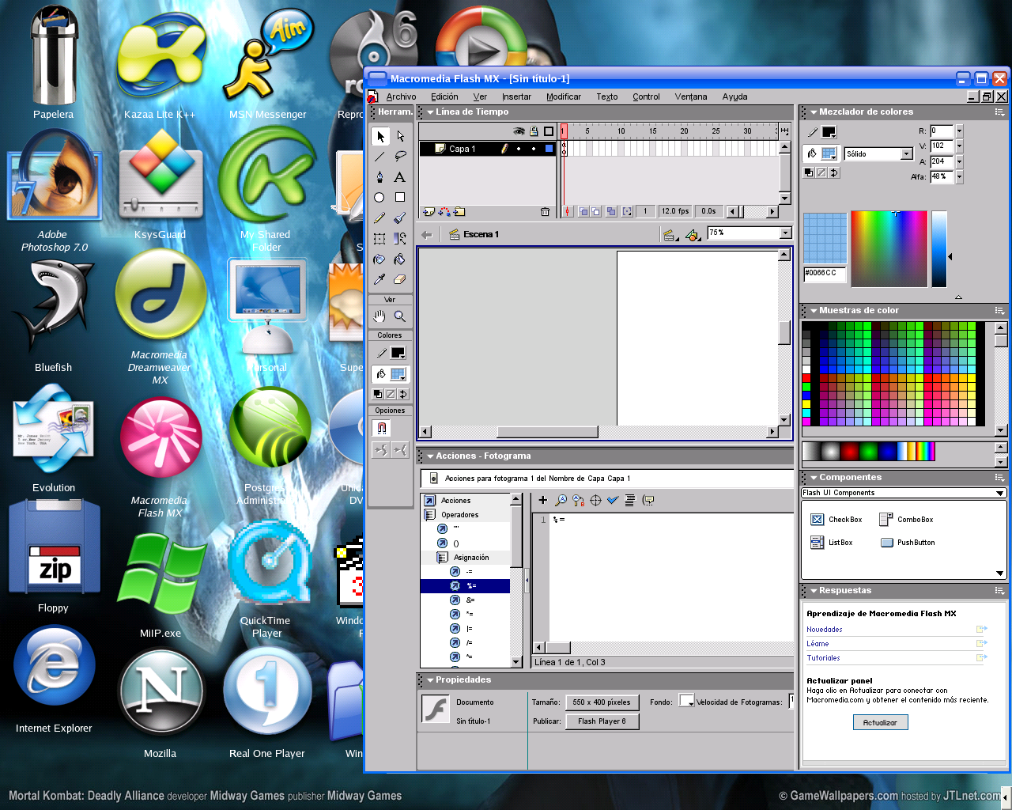The image size is (1012, 810).
Task: Click the Add Motion Guide icon
Action: tap(444, 211)
